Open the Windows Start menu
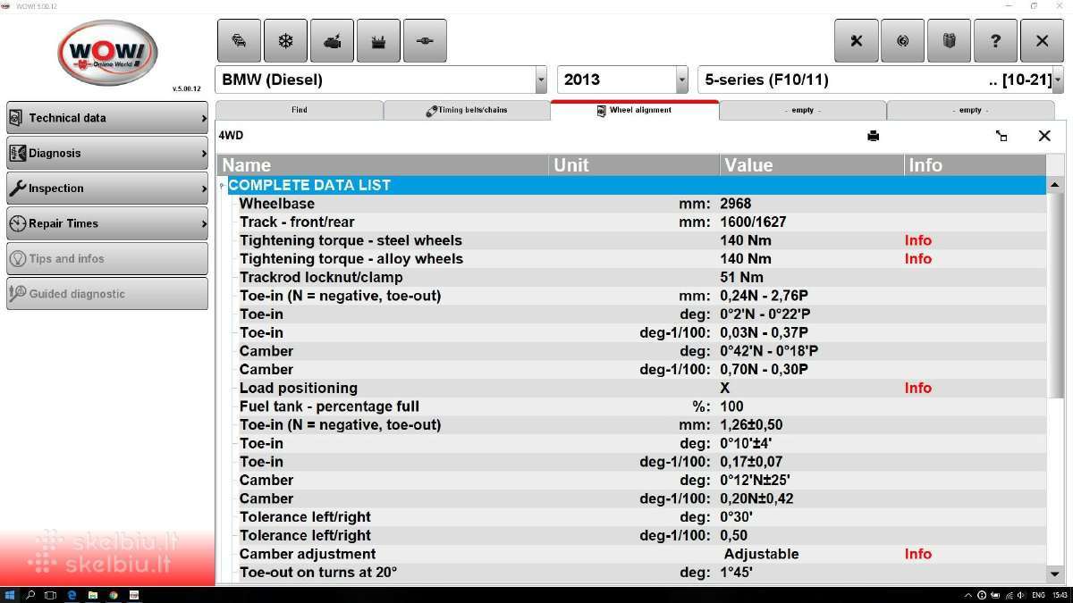This screenshot has height=603, width=1073. click(x=10, y=595)
